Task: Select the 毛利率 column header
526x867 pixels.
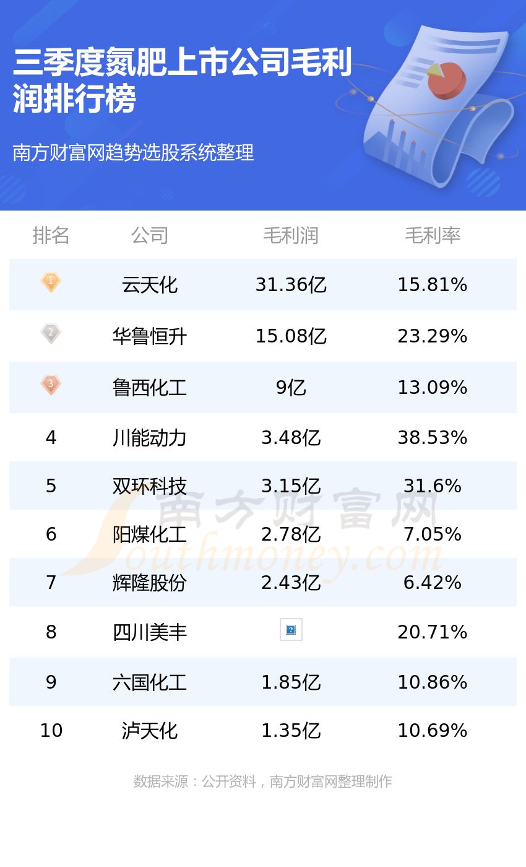Action: pyautogui.click(x=433, y=235)
